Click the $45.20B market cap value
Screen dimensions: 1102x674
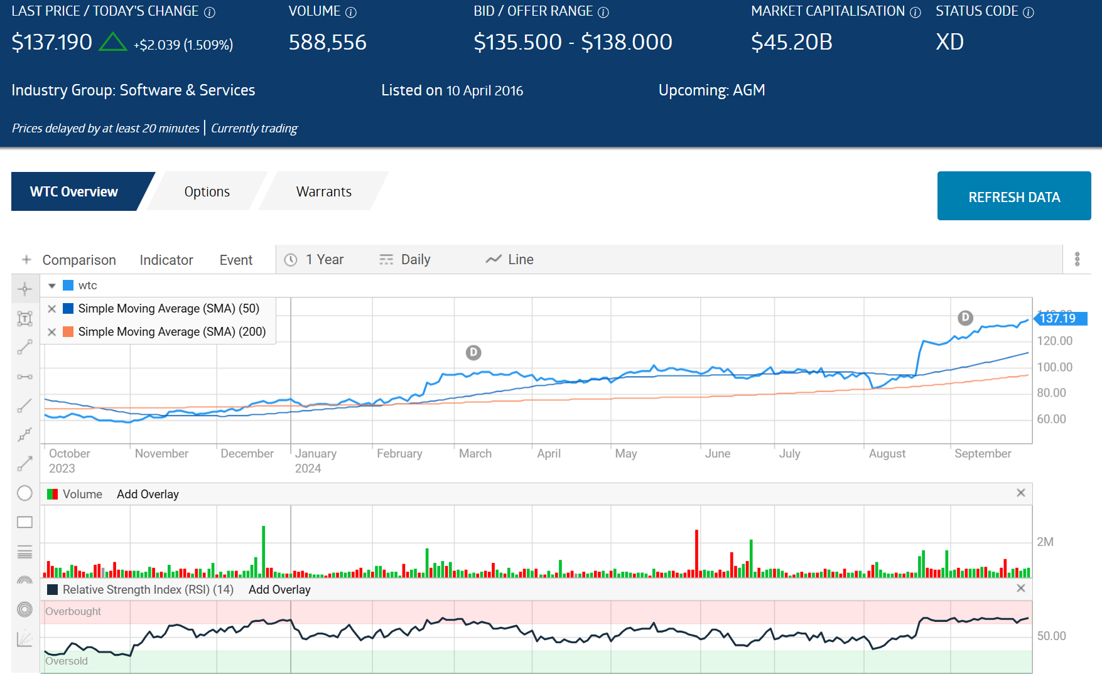tap(792, 42)
